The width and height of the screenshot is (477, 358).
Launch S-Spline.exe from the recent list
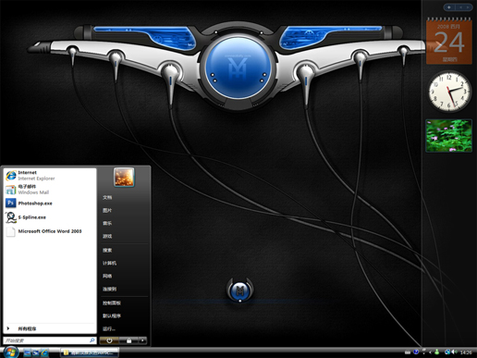[49, 217]
